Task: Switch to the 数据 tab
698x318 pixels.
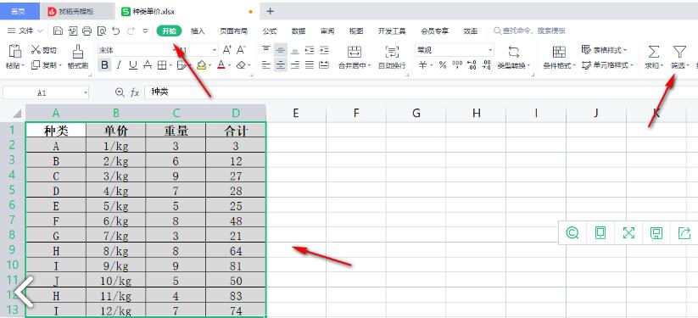Action: 299,31
